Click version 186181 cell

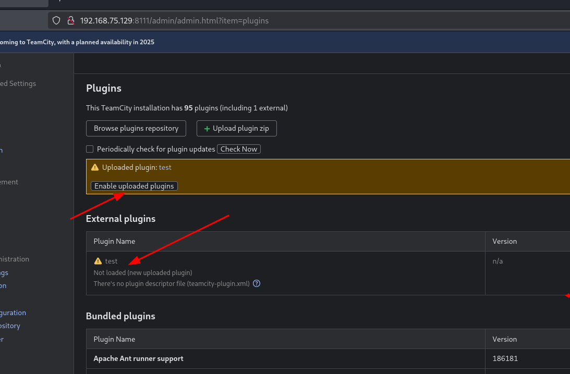pos(505,358)
